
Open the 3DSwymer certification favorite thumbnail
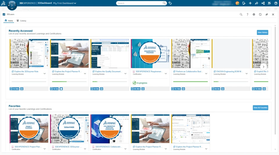point(69,129)
